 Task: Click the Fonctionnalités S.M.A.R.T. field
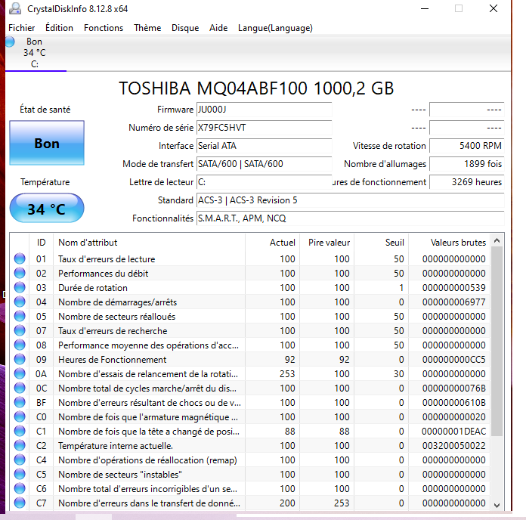click(x=350, y=218)
